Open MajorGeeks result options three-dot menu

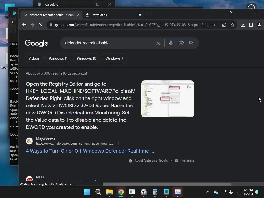tap(118, 144)
